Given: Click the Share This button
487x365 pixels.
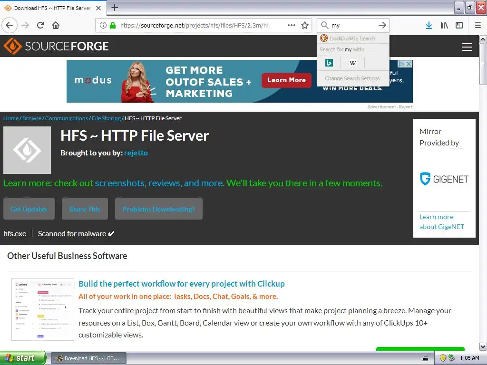Looking at the screenshot, I should (85, 209).
